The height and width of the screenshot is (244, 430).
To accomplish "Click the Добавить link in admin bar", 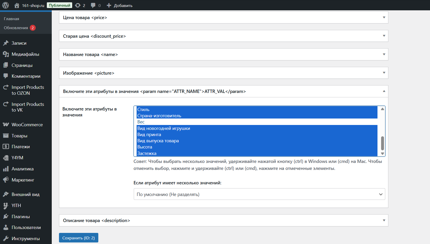I will coord(120,5).
